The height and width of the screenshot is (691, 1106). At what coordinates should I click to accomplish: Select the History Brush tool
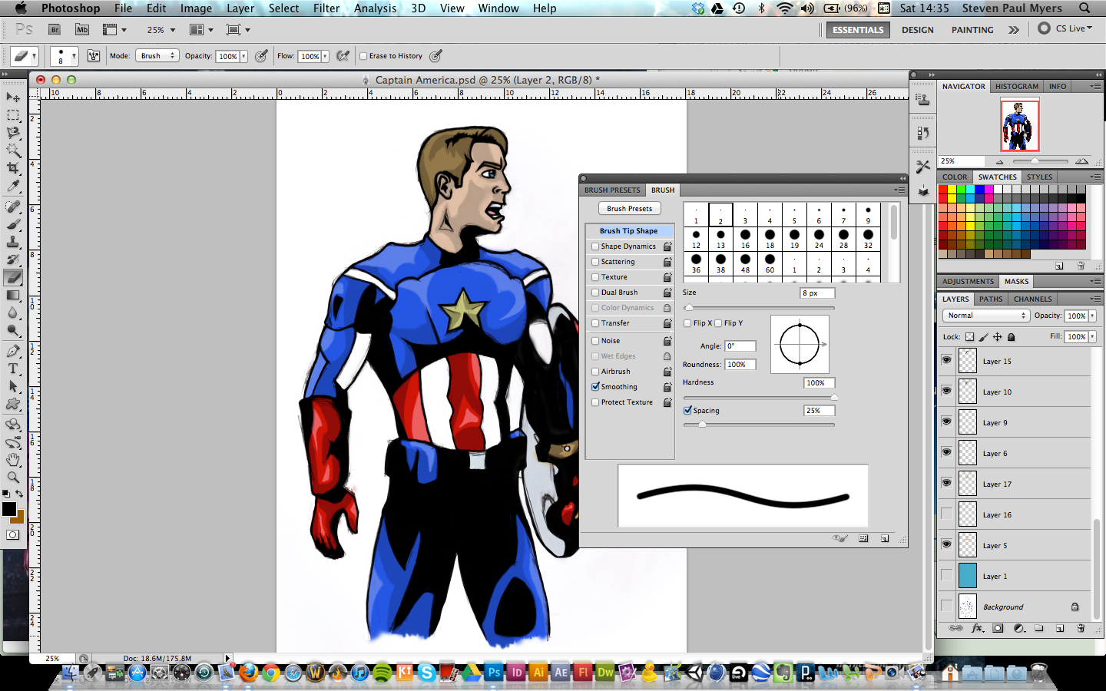point(13,260)
